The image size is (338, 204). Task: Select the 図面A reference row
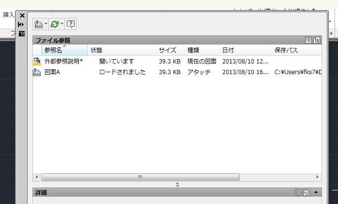(177, 72)
